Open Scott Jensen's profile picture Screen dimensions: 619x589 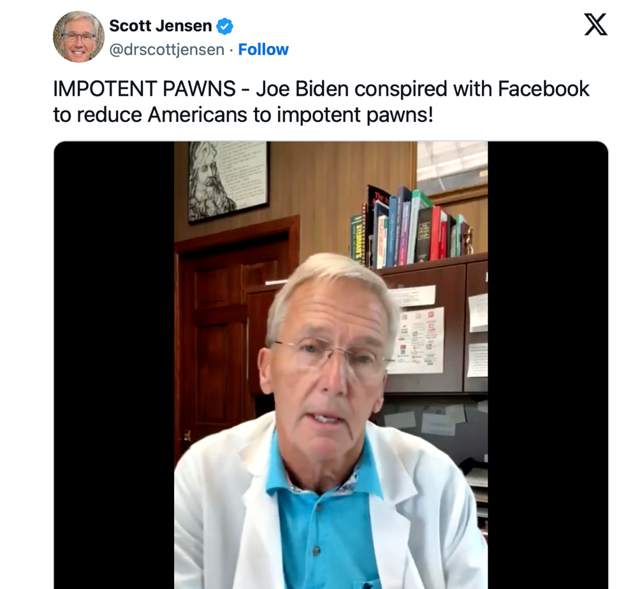[78, 37]
